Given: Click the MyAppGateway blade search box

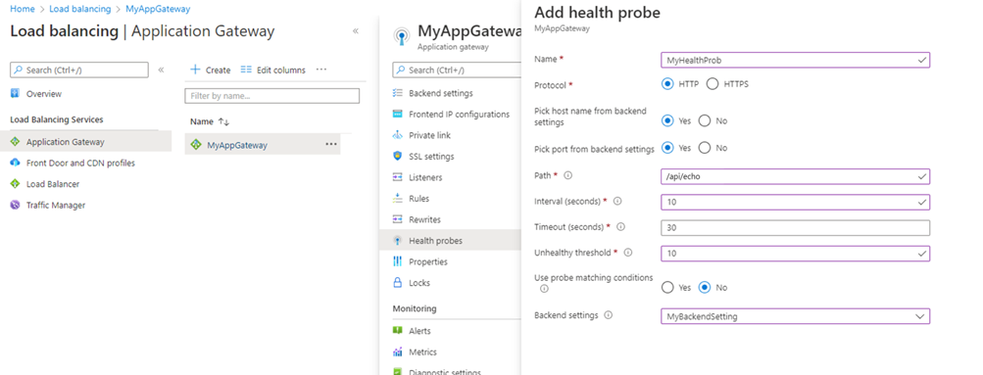Looking at the screenshot, I should (457, 70).
